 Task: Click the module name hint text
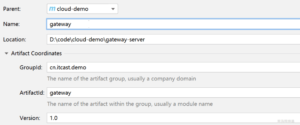pos(130,104)
